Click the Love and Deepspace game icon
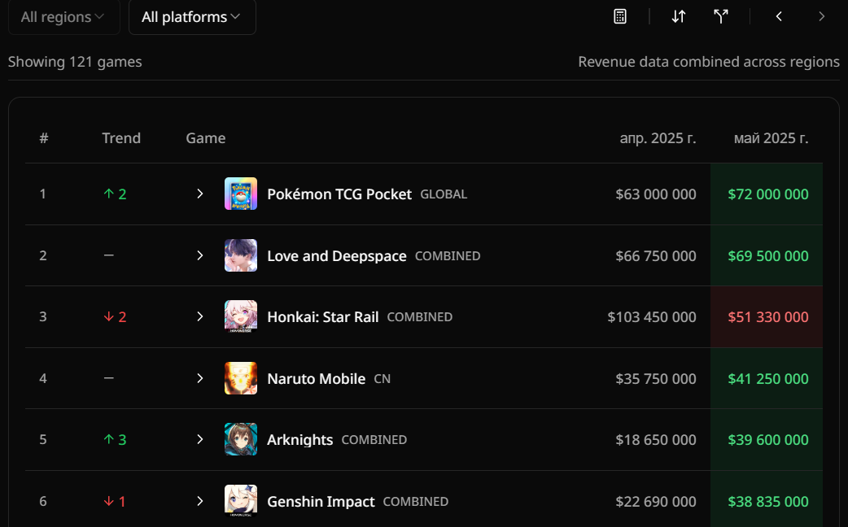848x527 pixels. [241, 255]
